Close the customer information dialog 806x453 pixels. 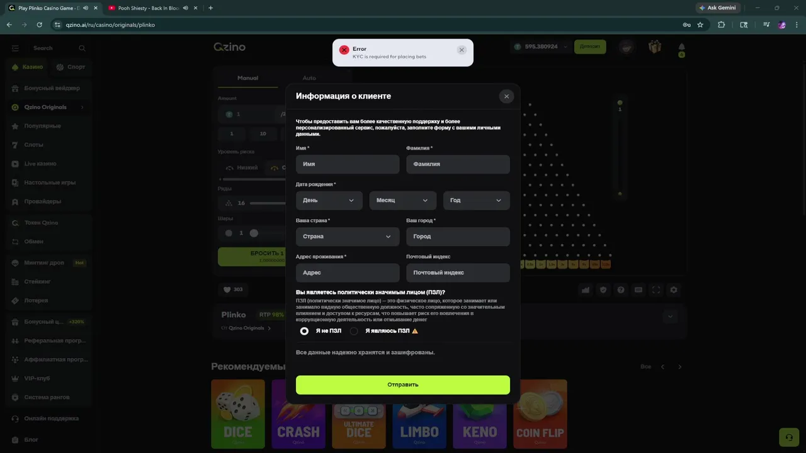[506, 96]
